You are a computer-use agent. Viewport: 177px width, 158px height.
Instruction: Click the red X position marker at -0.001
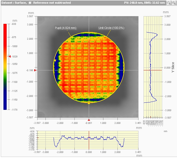tap(89, 120)
